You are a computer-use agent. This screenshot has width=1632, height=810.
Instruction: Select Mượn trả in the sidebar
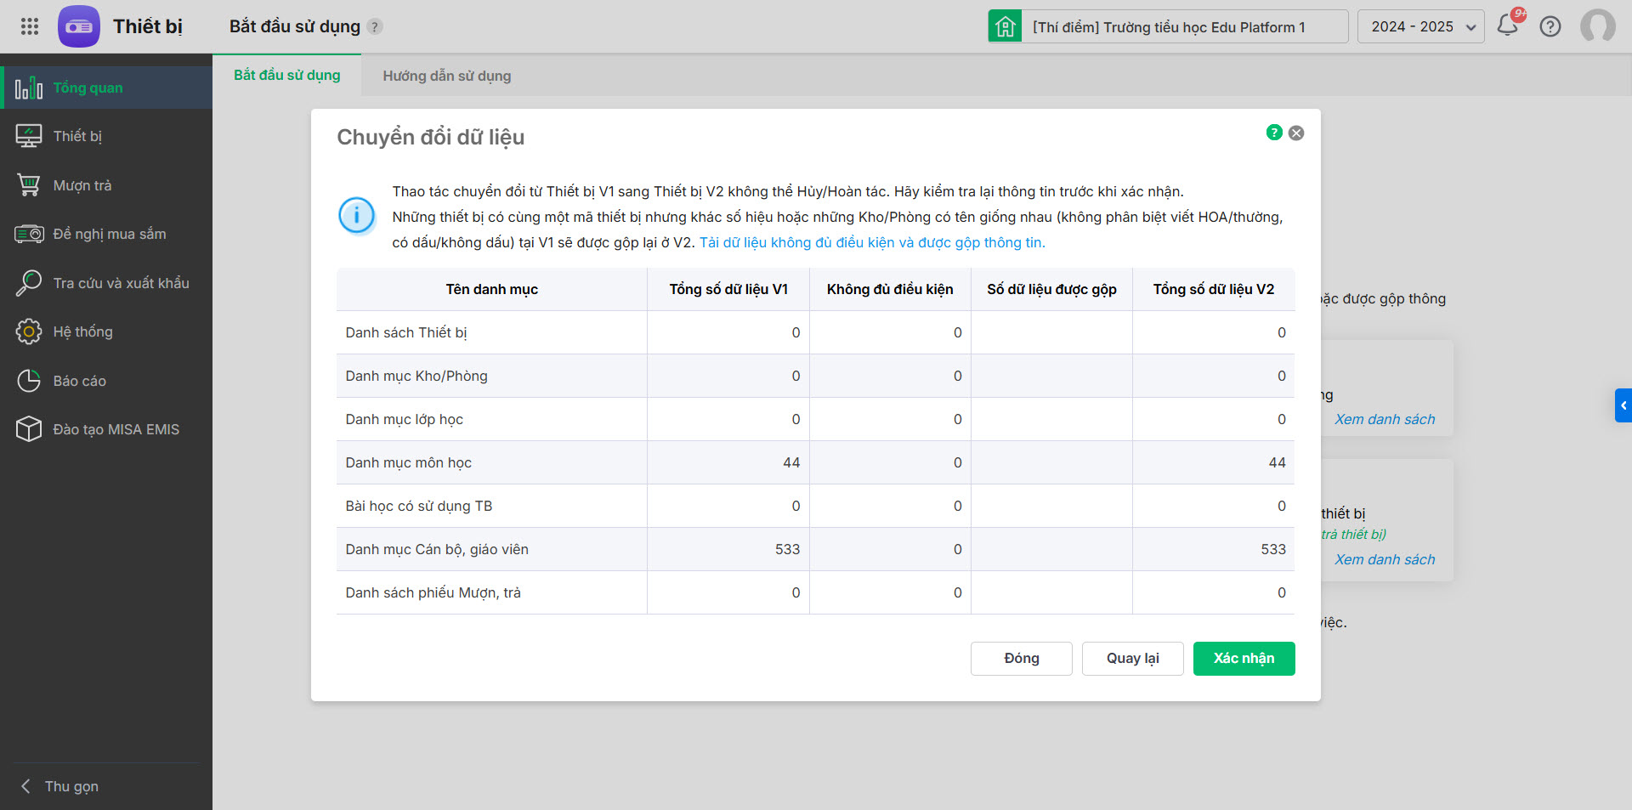pos(82,185)
